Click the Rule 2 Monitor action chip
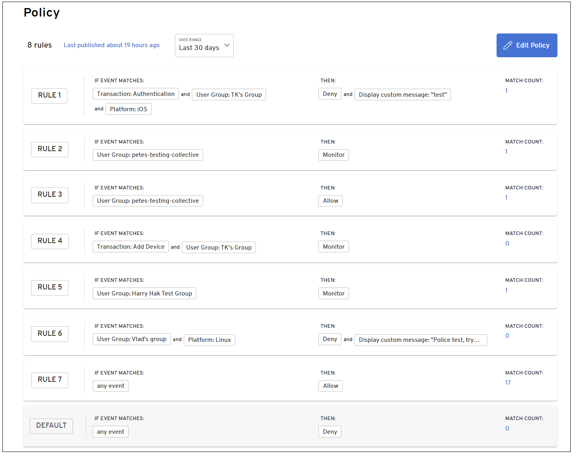 [333, 155]
